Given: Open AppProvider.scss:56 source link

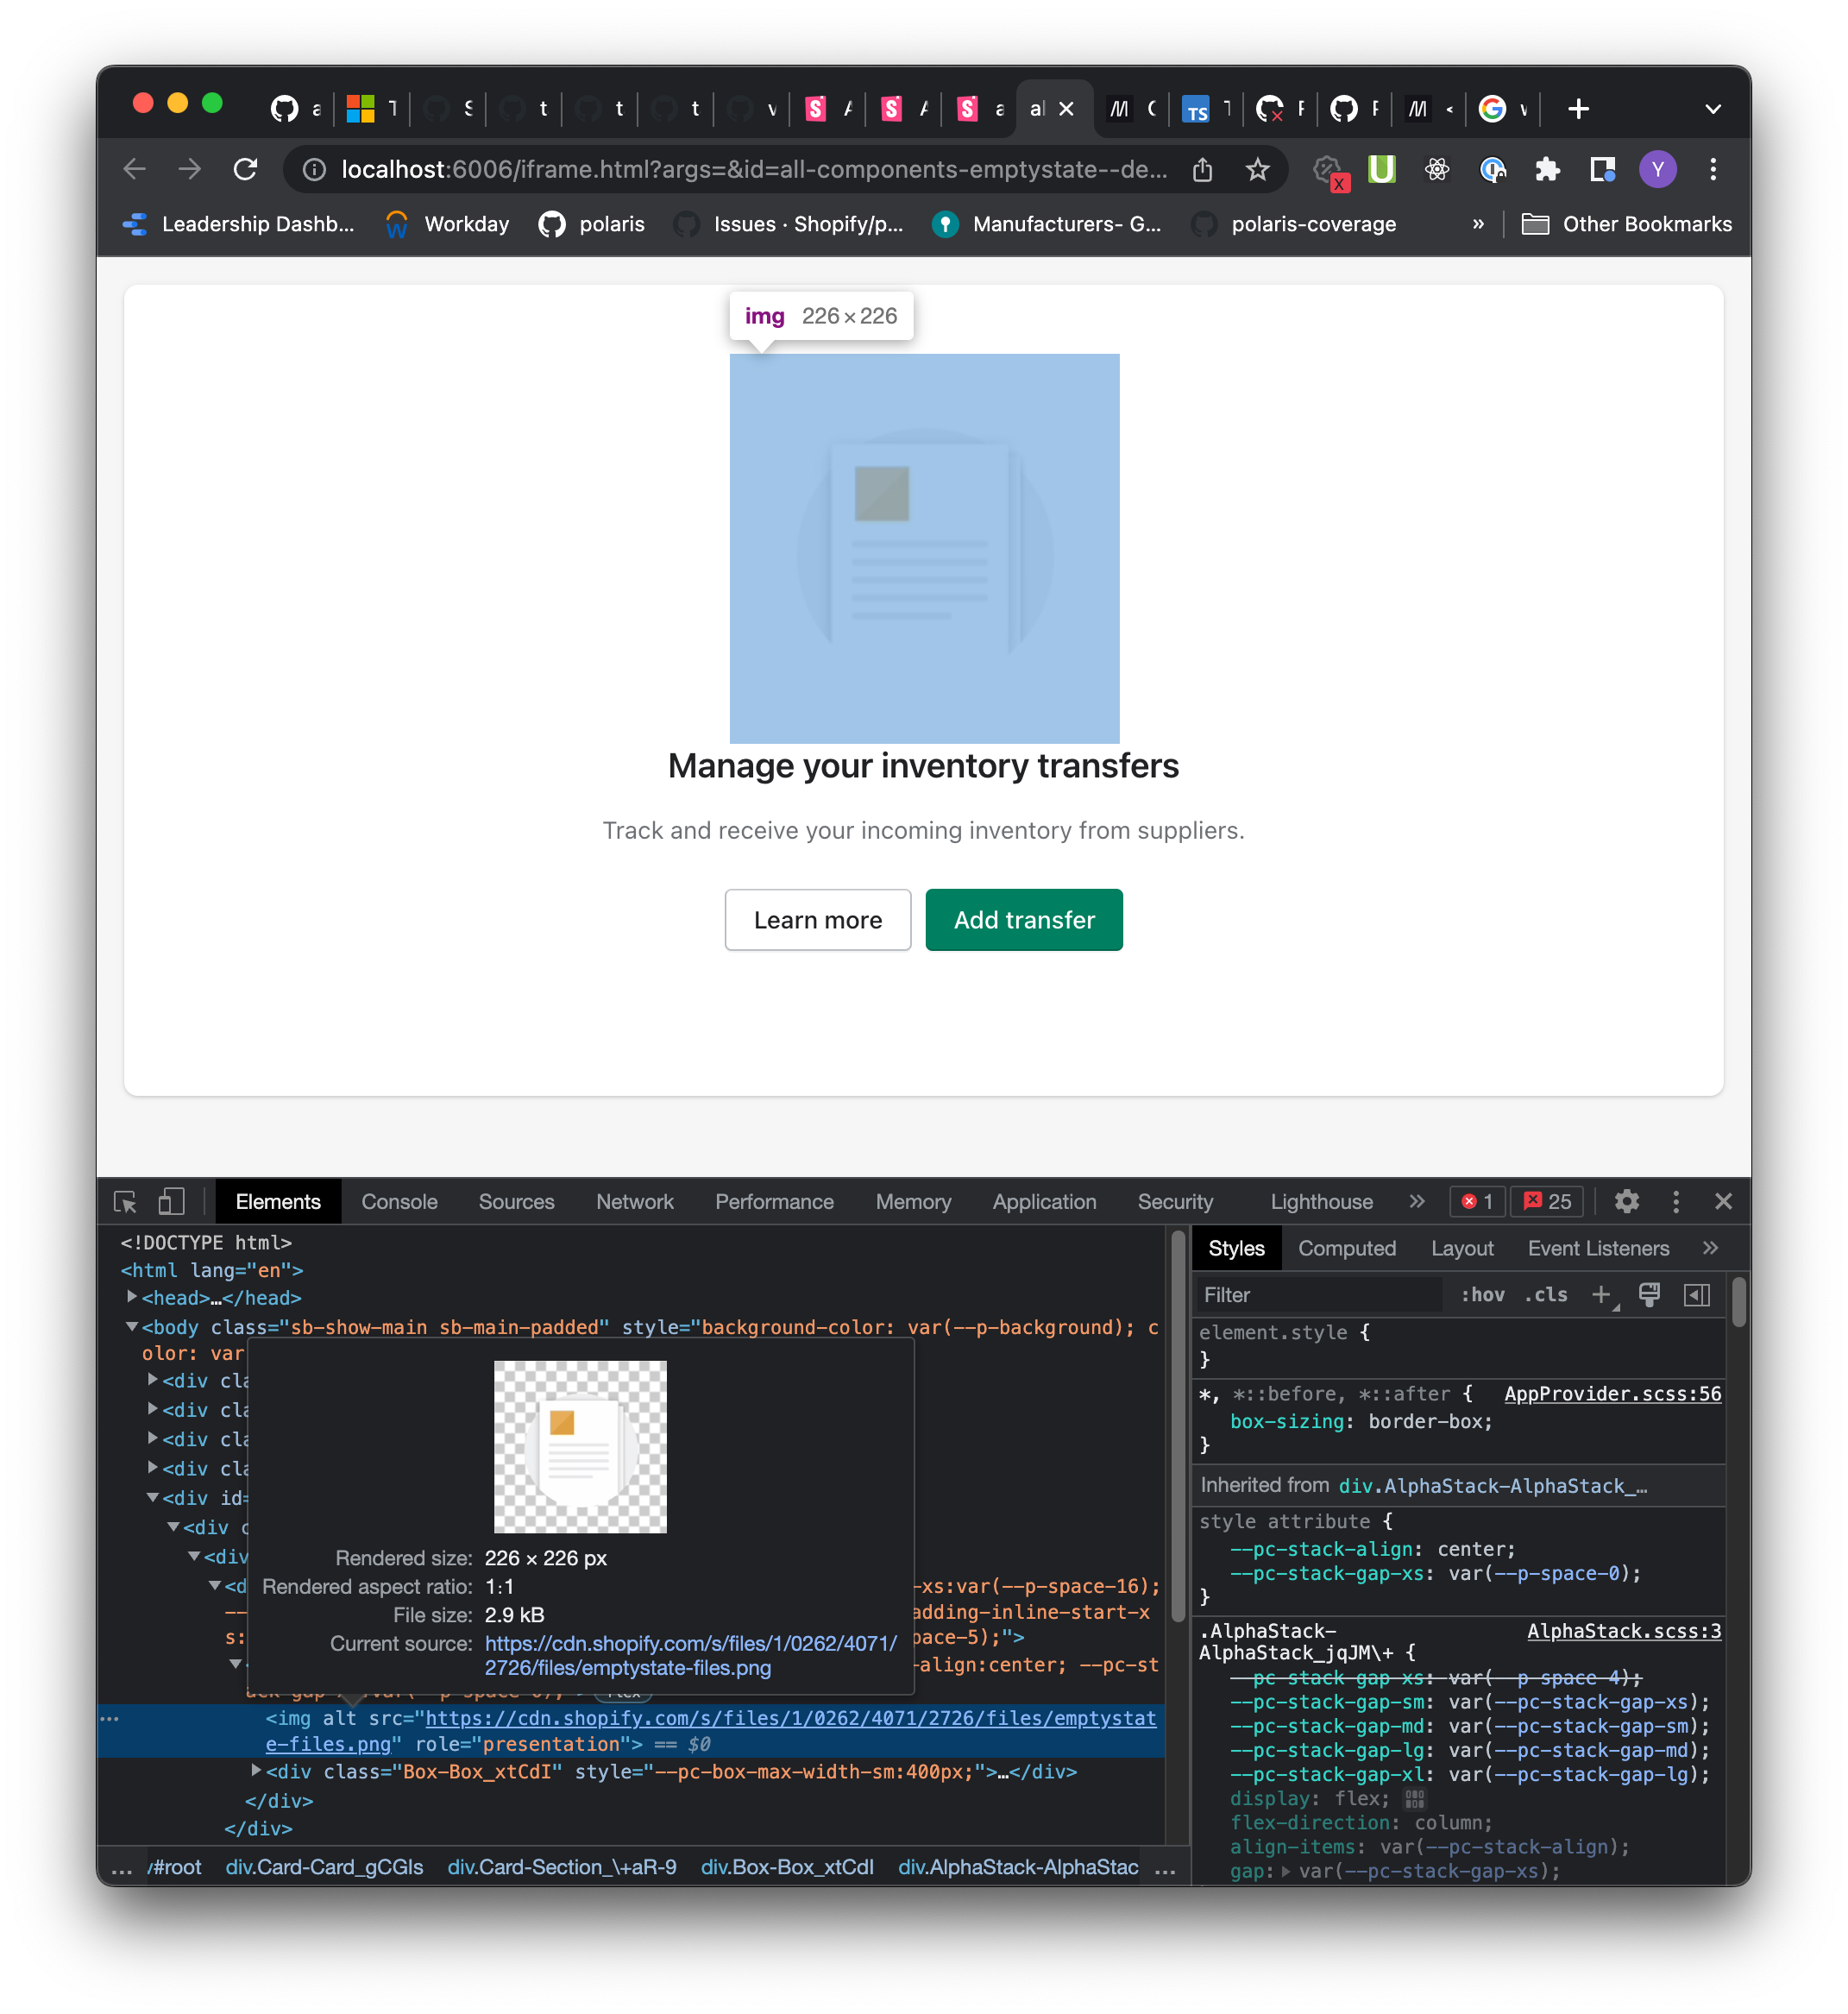Looking at the screenshot, I should (x=1612, y=1393).
